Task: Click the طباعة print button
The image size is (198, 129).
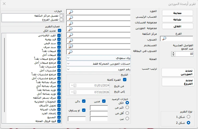Action: (x=177, y=19)
